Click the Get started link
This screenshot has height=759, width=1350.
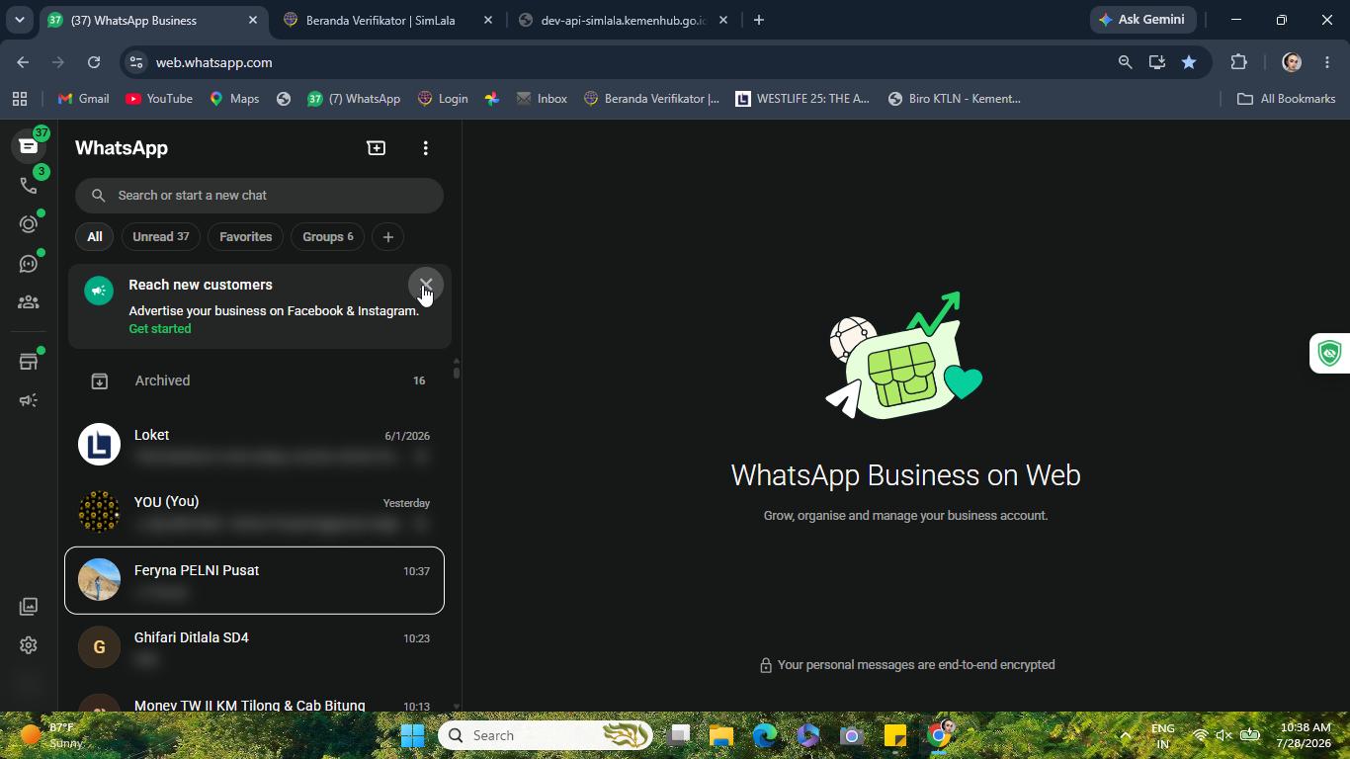point(160,329)
